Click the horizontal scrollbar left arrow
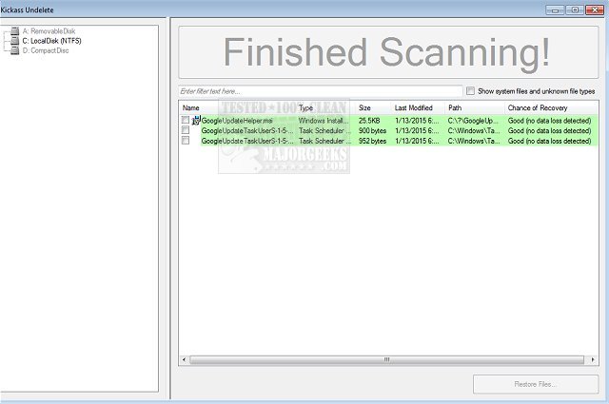The image size is (609, 404). (184, 359)
